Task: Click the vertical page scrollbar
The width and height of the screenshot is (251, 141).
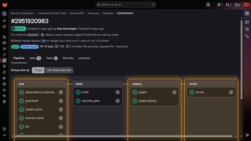Action: coord(241,59)
